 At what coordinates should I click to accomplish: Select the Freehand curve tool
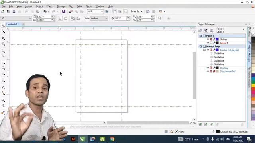(x=3, y=51)
